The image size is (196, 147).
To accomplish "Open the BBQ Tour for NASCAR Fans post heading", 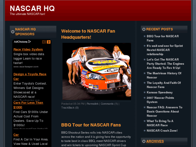I will click(91, 125).
